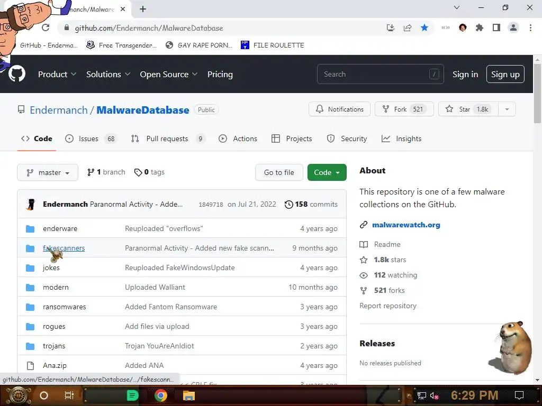Click the share page icon
542x406 pixels.
pyautogui.click(x=408, y=27)
